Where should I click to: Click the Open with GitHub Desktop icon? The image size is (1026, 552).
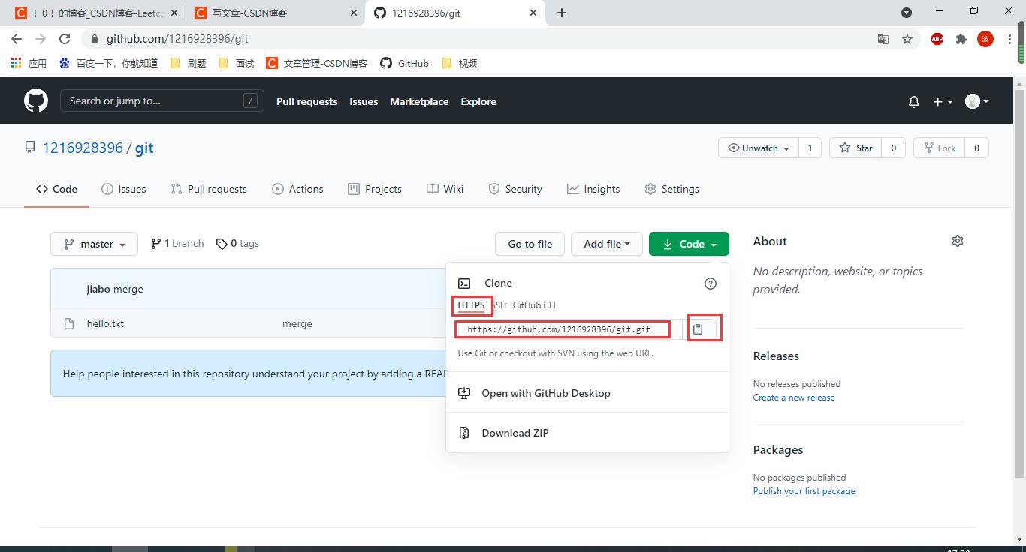pos(464,393)
